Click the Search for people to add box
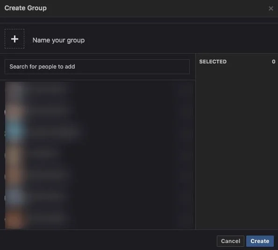278x250 pixels. 97,67
